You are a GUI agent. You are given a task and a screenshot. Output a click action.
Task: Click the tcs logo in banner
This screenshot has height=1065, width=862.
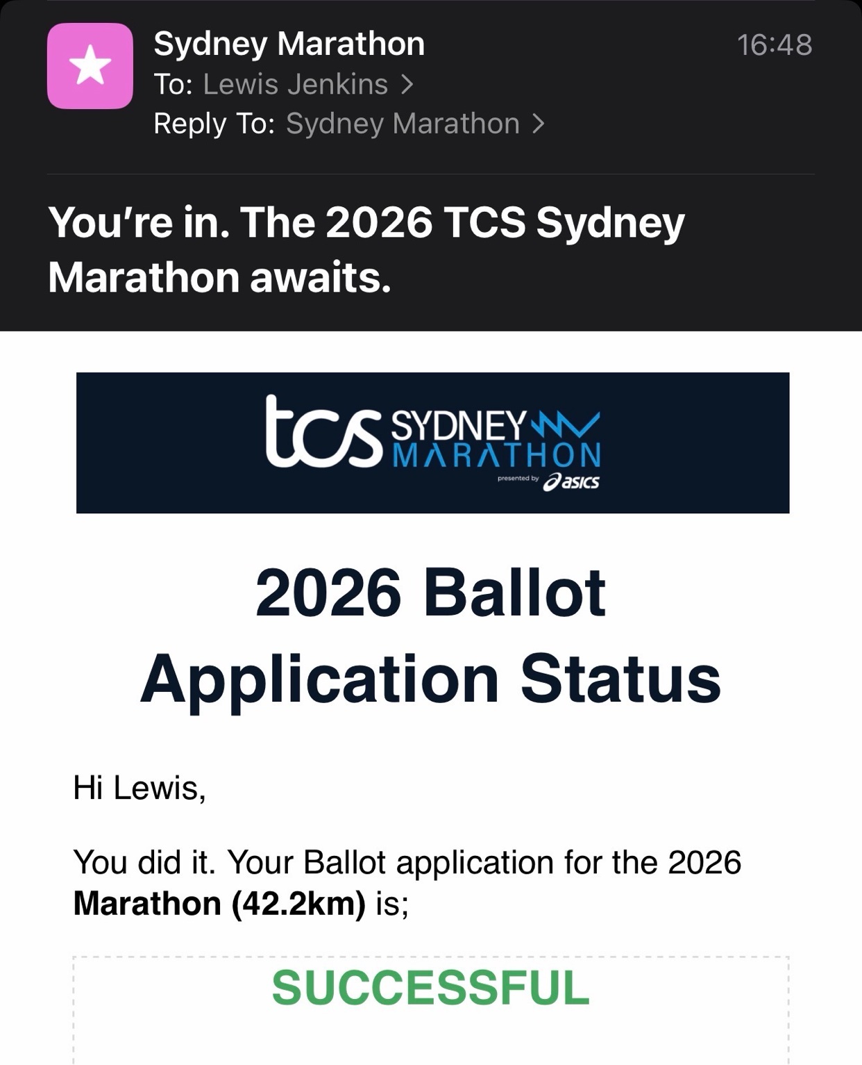coord(324,432)
